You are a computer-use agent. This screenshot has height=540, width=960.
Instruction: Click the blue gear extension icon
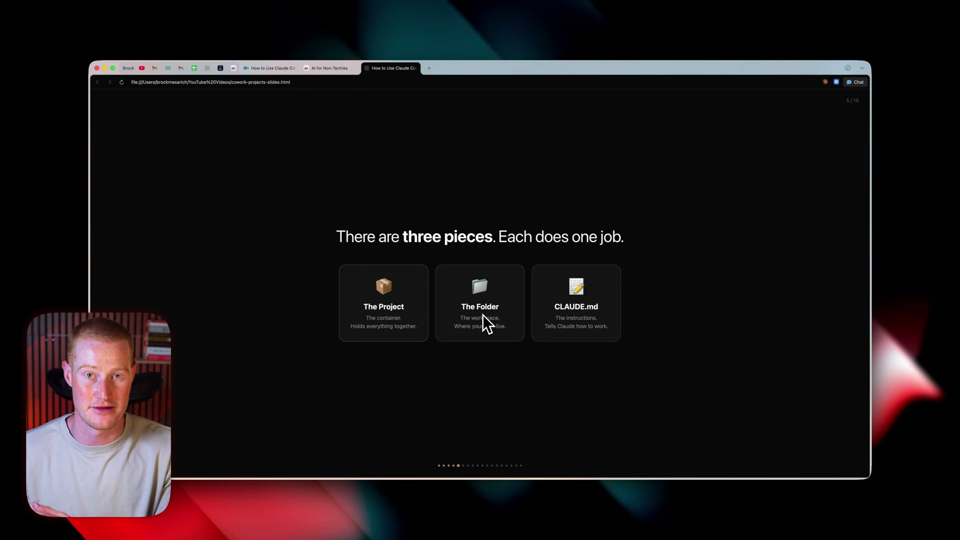coord(836,82)
